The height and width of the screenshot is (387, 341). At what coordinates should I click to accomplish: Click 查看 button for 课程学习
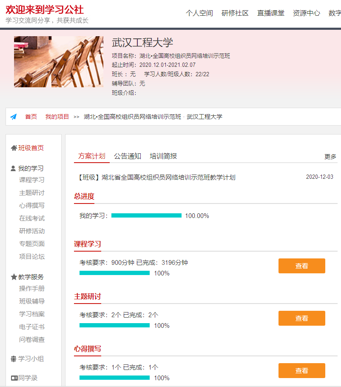coord(301,266)
